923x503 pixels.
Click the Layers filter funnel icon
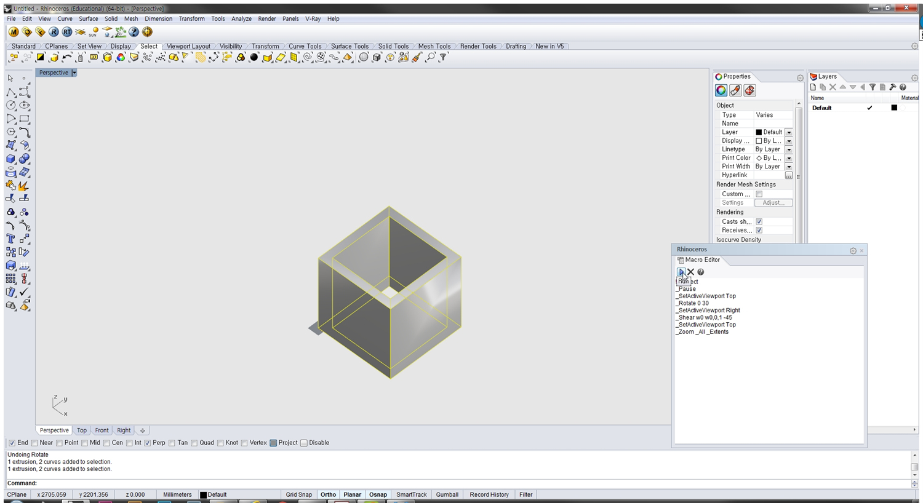(x=873, y=87)
